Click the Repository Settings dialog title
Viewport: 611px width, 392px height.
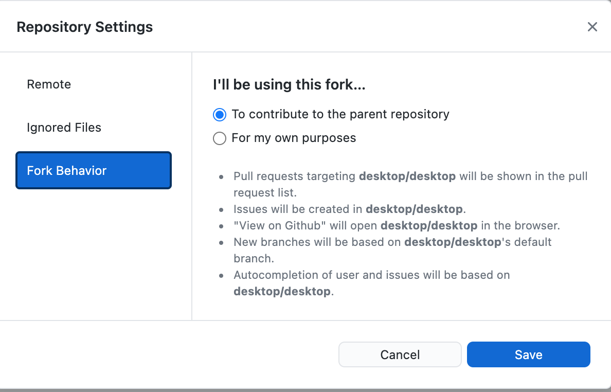coord(84,27)
